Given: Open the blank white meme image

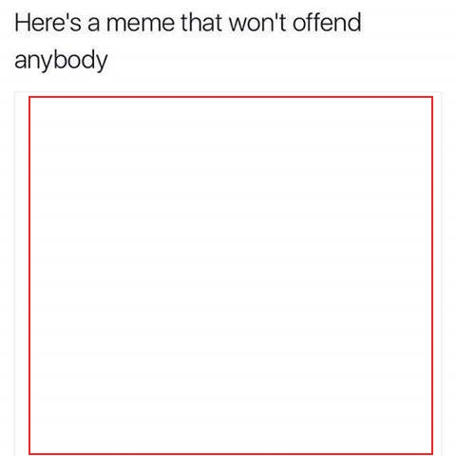Looking at the screenshot, I should (231, 275).
